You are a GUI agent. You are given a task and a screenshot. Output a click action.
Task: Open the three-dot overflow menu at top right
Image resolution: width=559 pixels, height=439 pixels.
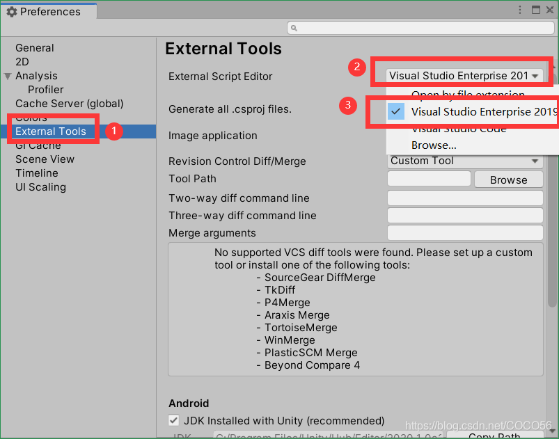(519, 8)
